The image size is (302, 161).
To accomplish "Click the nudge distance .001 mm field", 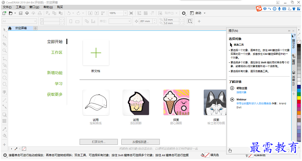I will point(146,21).
